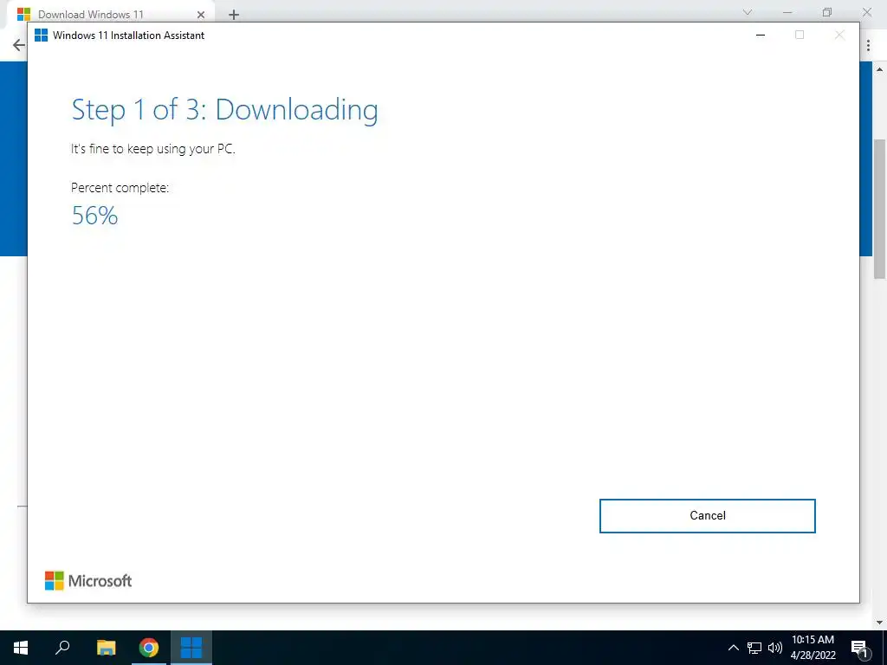Show hidden system tray icons
Viewport: 887px width, 665px height.
[x=733, y=648]
